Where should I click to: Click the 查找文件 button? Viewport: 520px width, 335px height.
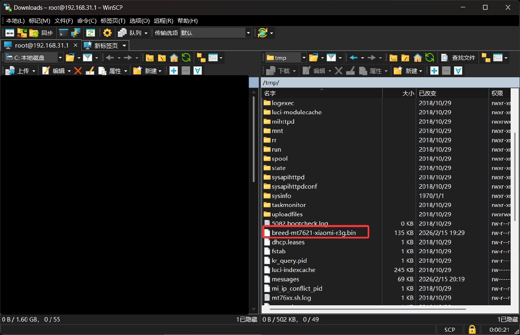point(458,58)
